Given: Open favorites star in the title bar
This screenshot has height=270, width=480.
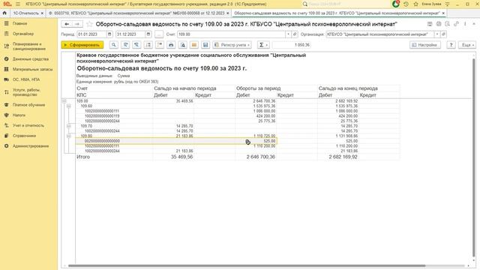Looking at the screenshot, I should (415, 4).
